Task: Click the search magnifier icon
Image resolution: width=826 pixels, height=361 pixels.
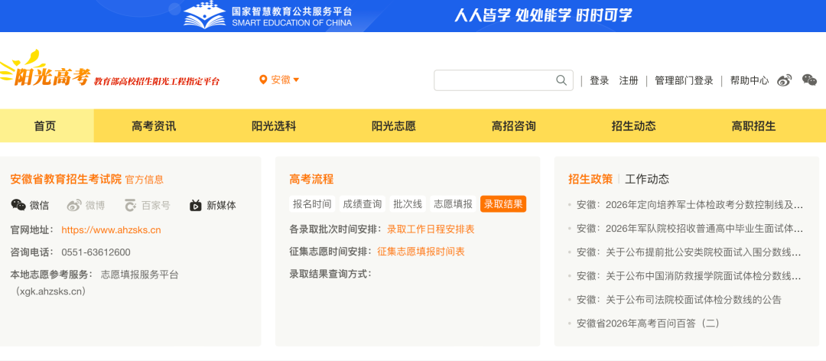Action: click(561, 80)
